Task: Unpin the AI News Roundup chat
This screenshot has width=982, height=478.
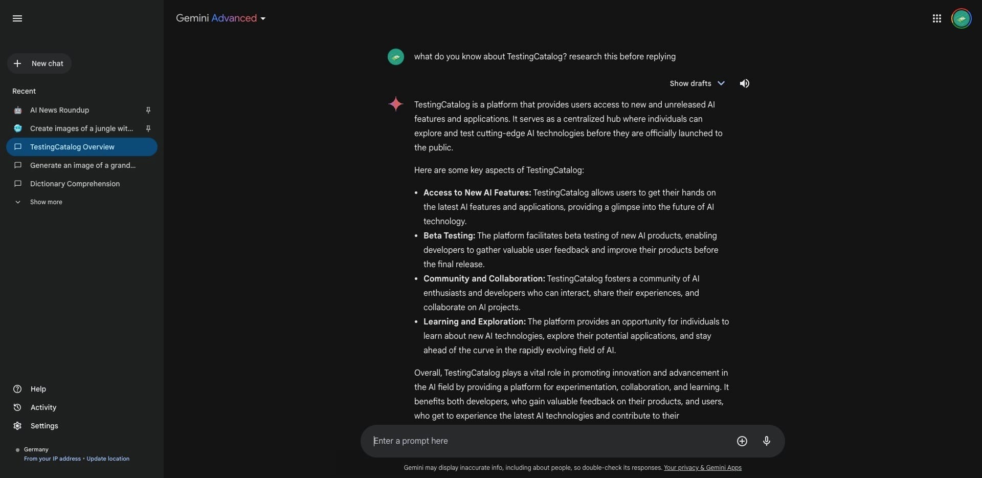Action: coord(148,110)
